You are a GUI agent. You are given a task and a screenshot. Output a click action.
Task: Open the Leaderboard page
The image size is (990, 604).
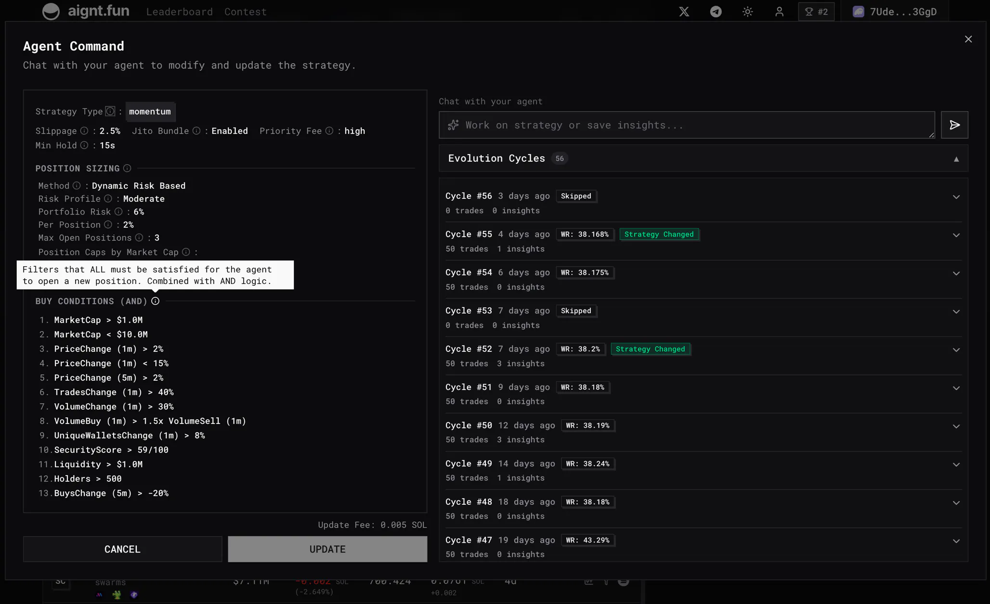pos(179,12)
